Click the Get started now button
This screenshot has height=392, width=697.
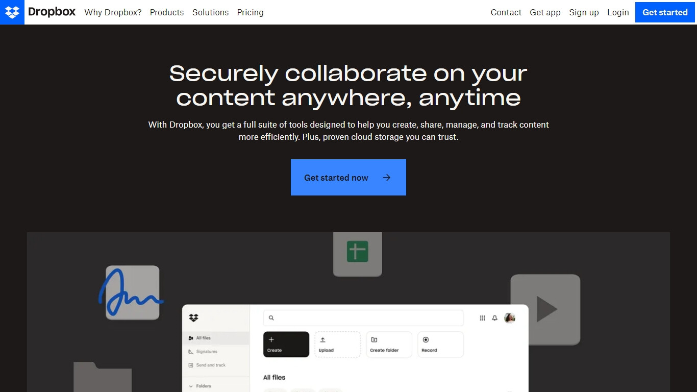[348, 177]
